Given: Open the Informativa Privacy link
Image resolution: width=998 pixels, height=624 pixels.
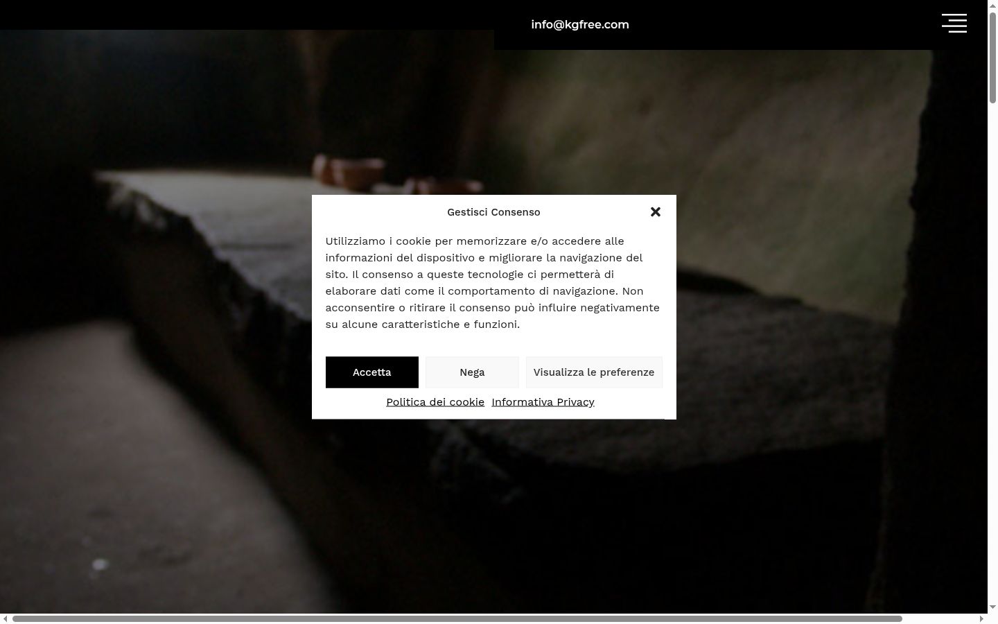Looking at the screenshot, I should 543,402.
